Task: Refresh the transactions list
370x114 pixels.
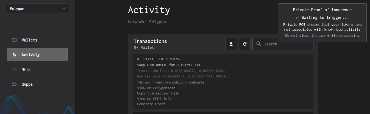Action: pyautogui.click(x=245, y=44)
